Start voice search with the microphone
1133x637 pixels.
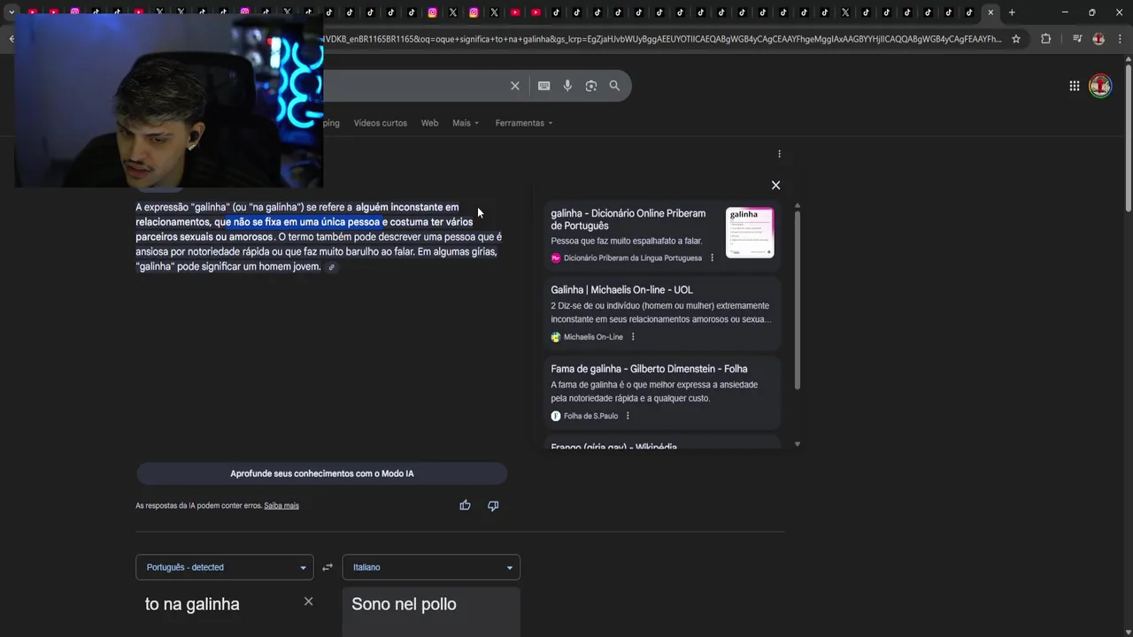pyautogui.click(x=567, y=86)
